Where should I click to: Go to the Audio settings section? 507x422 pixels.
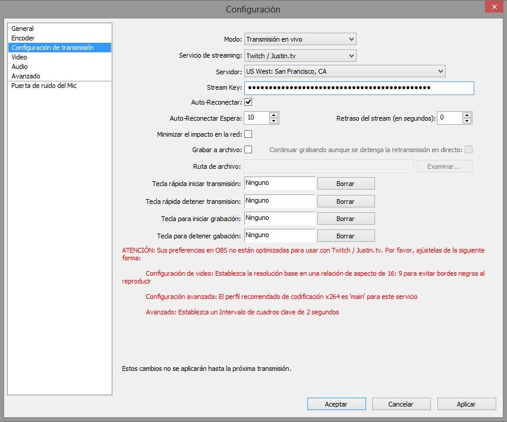click(59, 67)
